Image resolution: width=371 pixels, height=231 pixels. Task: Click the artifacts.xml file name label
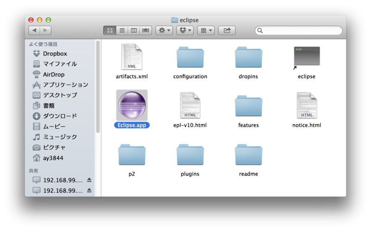132,76
